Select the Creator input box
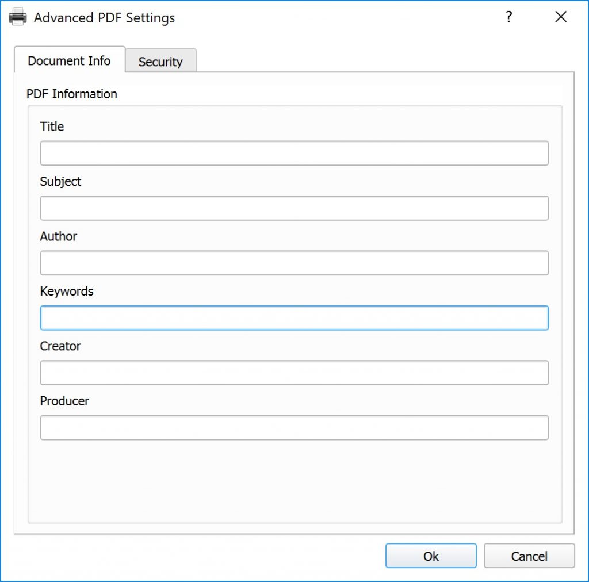This screenshot has width=589, height=582. point(294,373)
